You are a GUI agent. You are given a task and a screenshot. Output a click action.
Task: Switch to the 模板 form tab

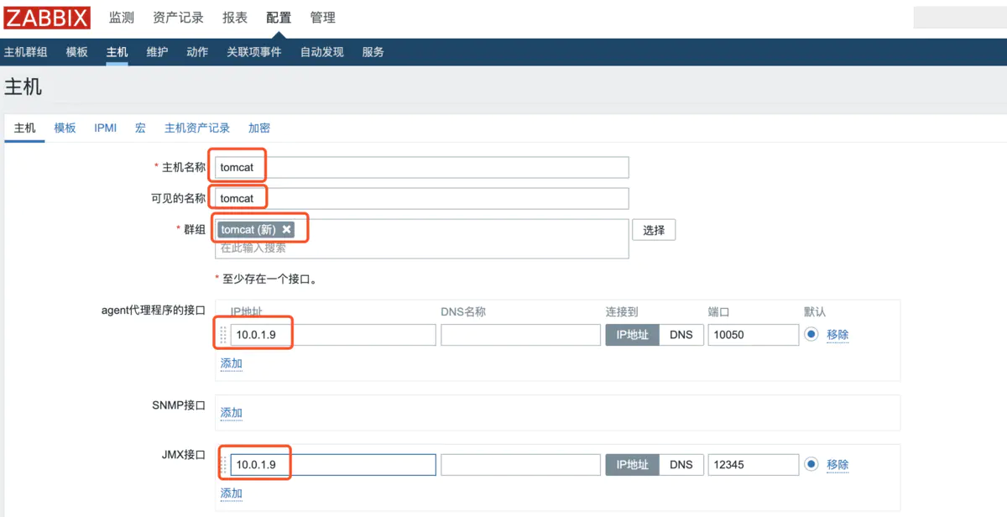point(65,128)
